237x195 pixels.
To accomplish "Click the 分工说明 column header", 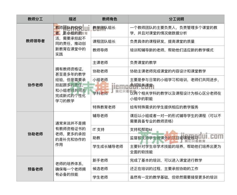I will (x=175, y=19).
